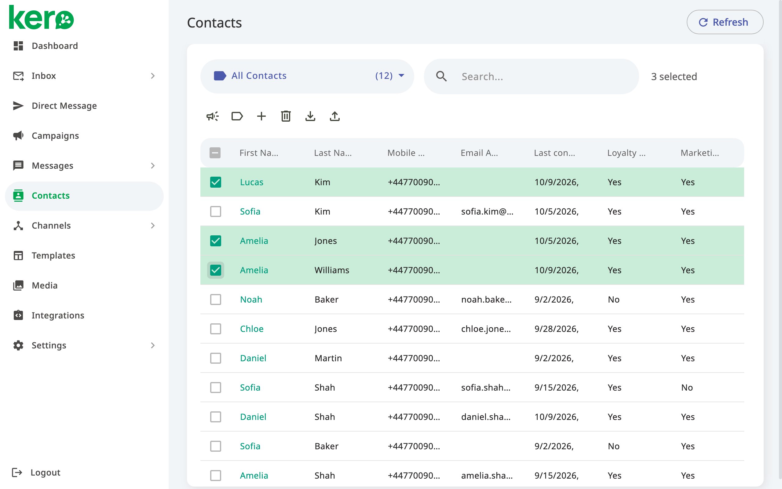Expand the Settings submenu chevron
The height and width of the screenshot is (489, 782).
[153, 345]
